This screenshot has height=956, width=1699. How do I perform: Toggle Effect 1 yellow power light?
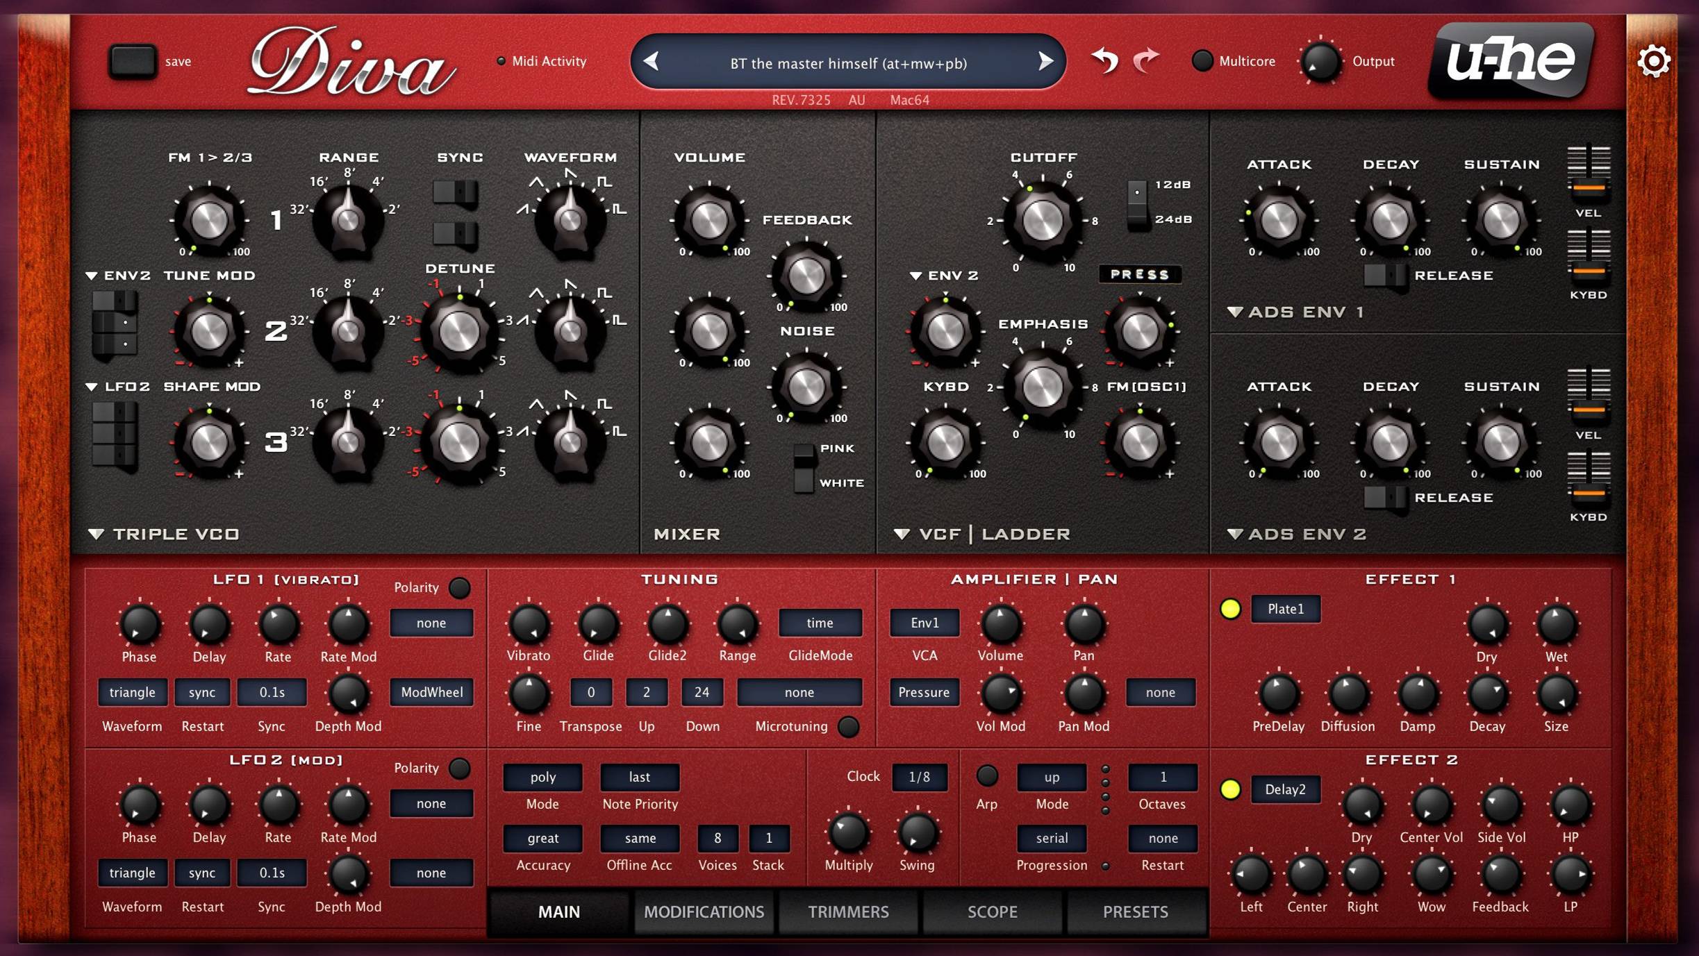(x=1230, y=609)
